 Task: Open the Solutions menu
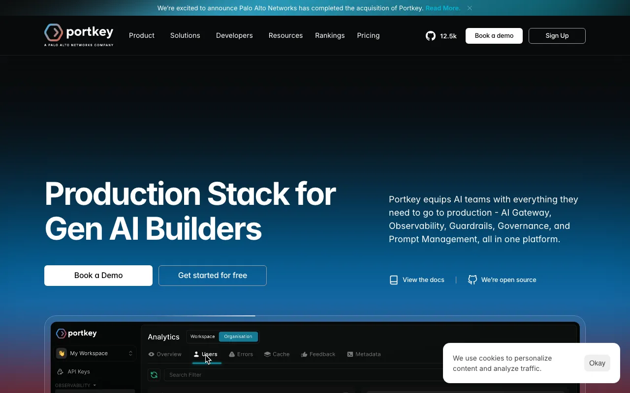pyautogui.click(x=185, y=35)
